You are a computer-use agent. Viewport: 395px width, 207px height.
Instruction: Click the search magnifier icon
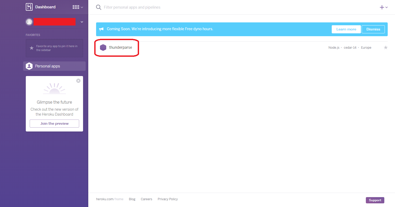click(x=98, y=7)
